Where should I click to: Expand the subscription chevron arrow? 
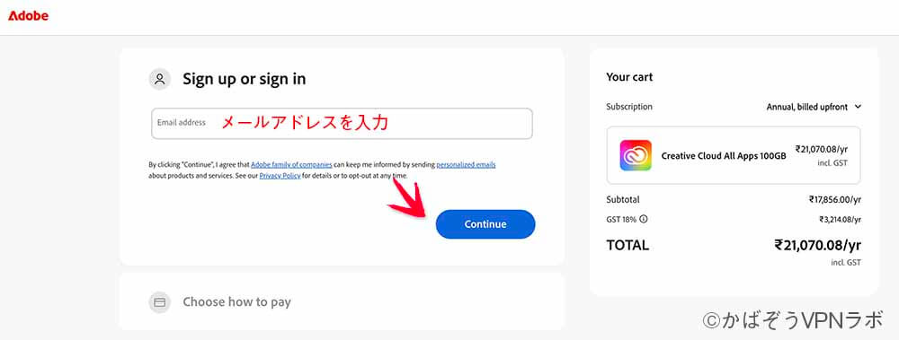[x=858, y=107]
